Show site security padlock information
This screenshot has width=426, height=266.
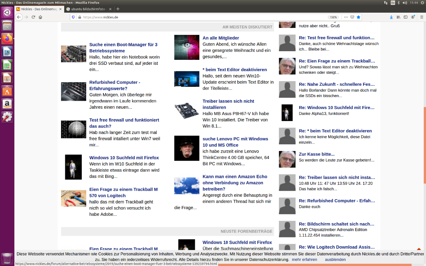pyautogui.click(x=79, y=17)
